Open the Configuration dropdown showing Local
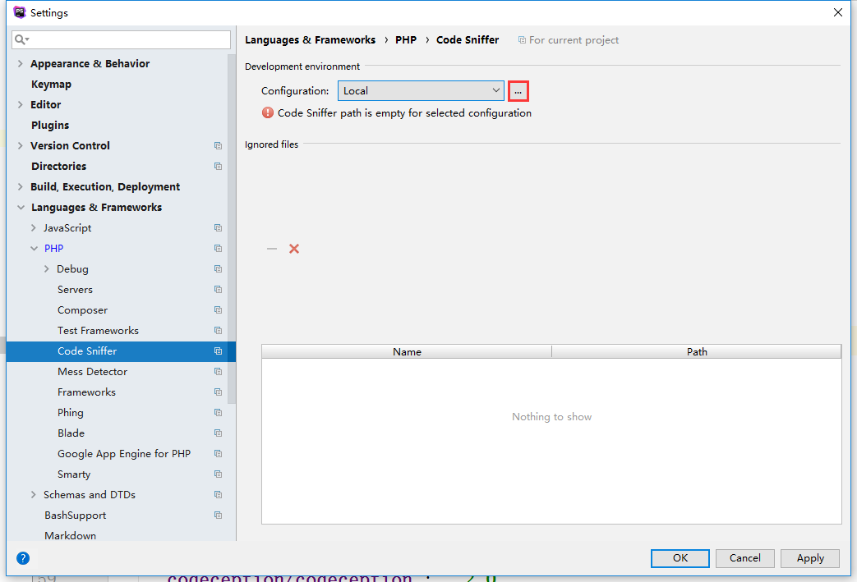The image size is (857, 582). (x=421, y=91)
